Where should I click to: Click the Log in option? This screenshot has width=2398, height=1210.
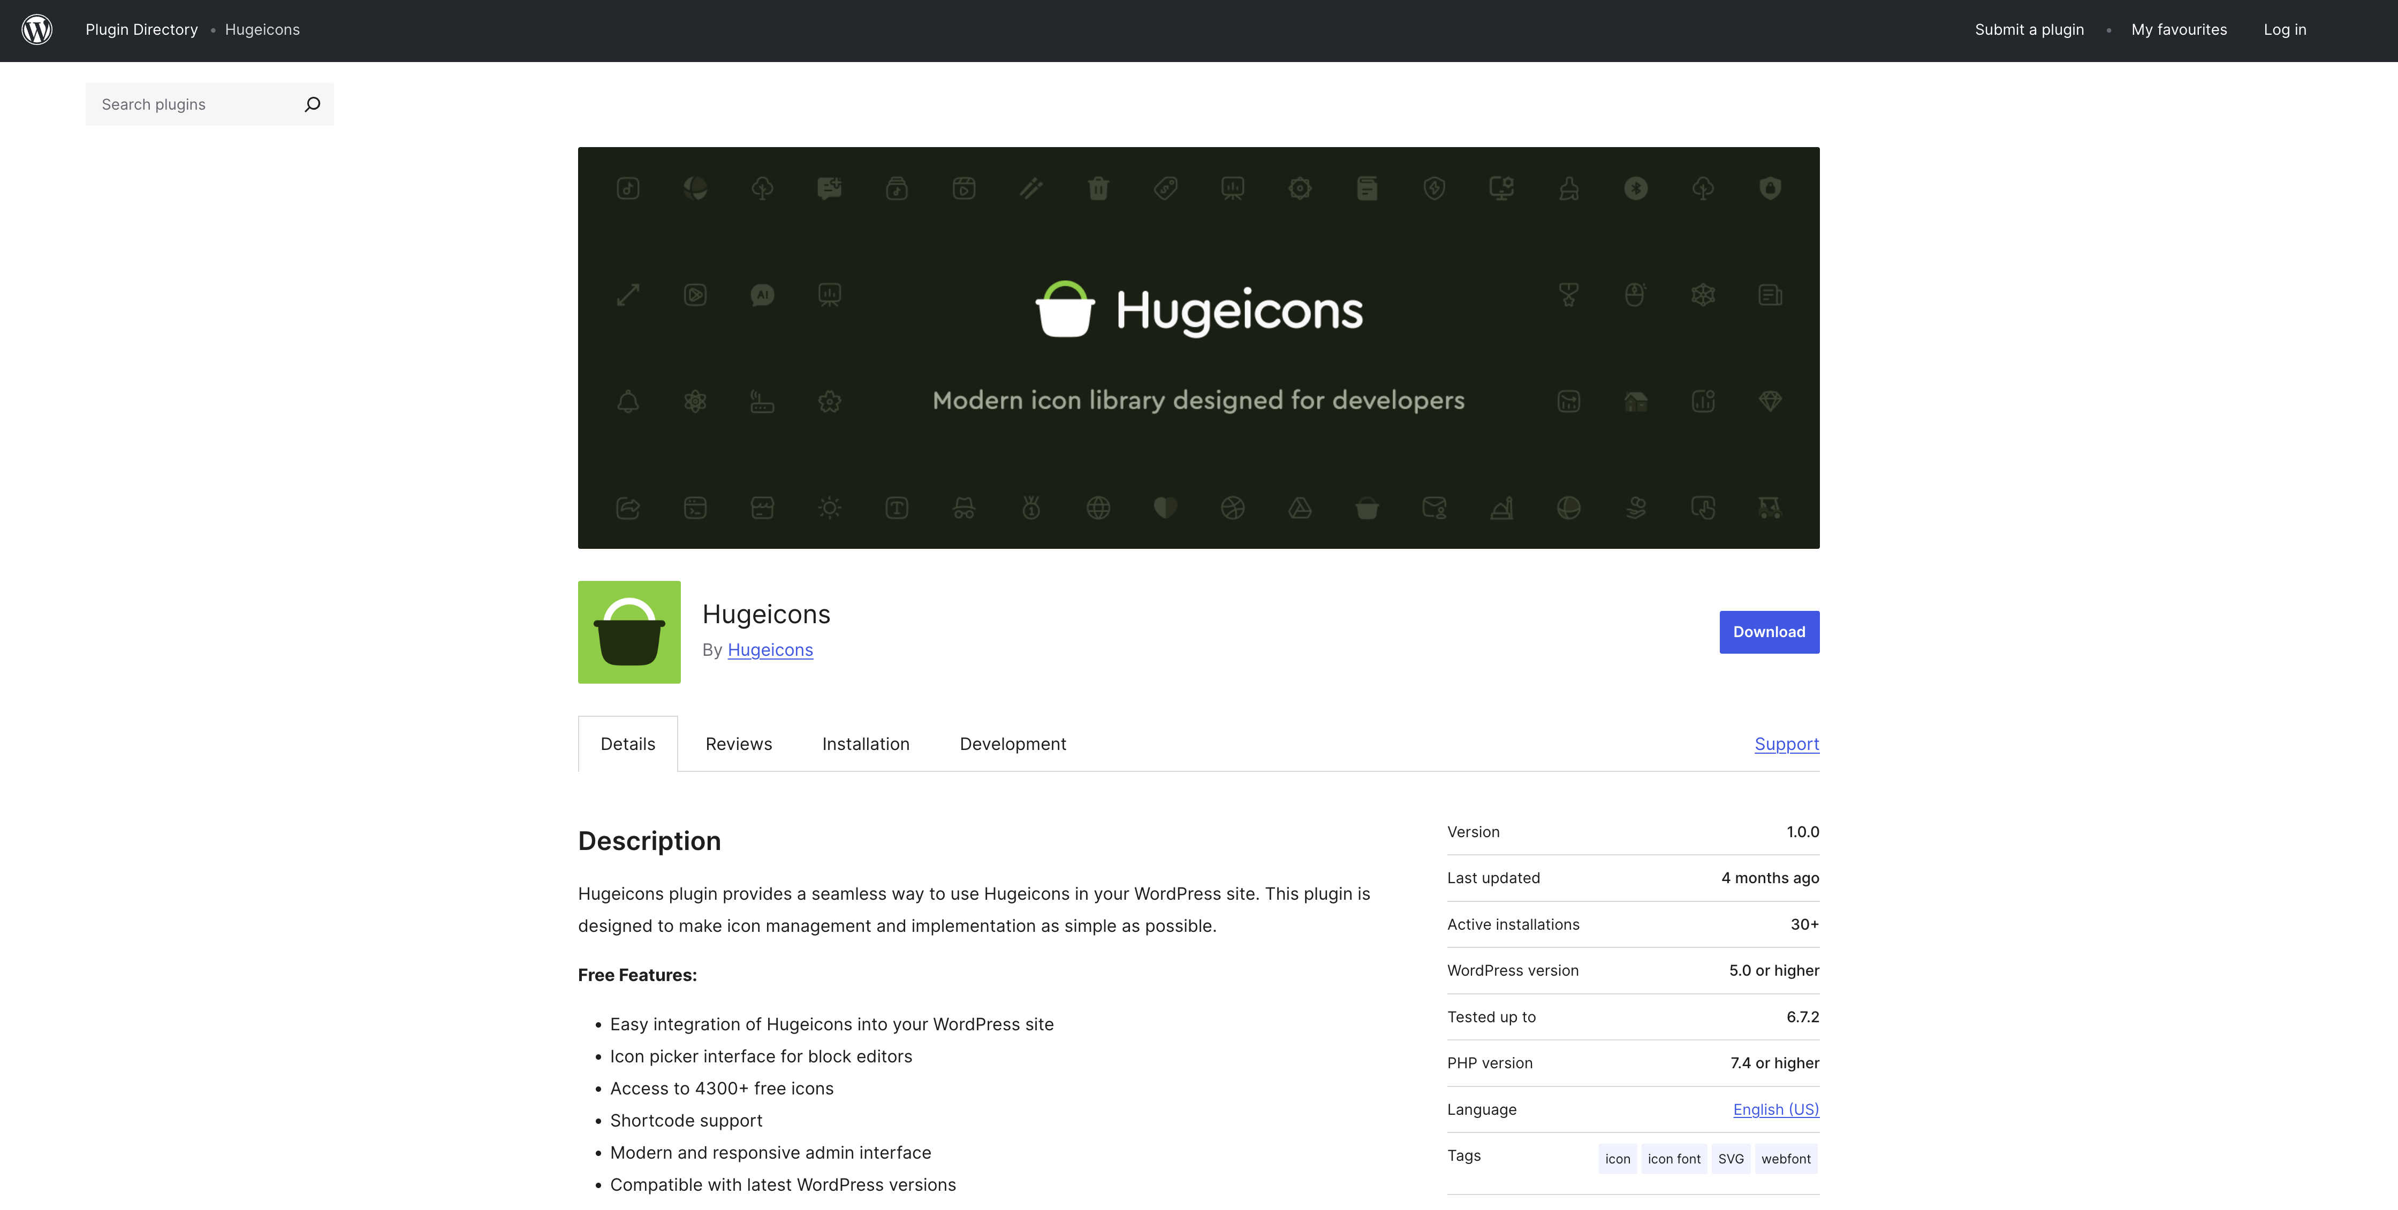[2286, 29]
